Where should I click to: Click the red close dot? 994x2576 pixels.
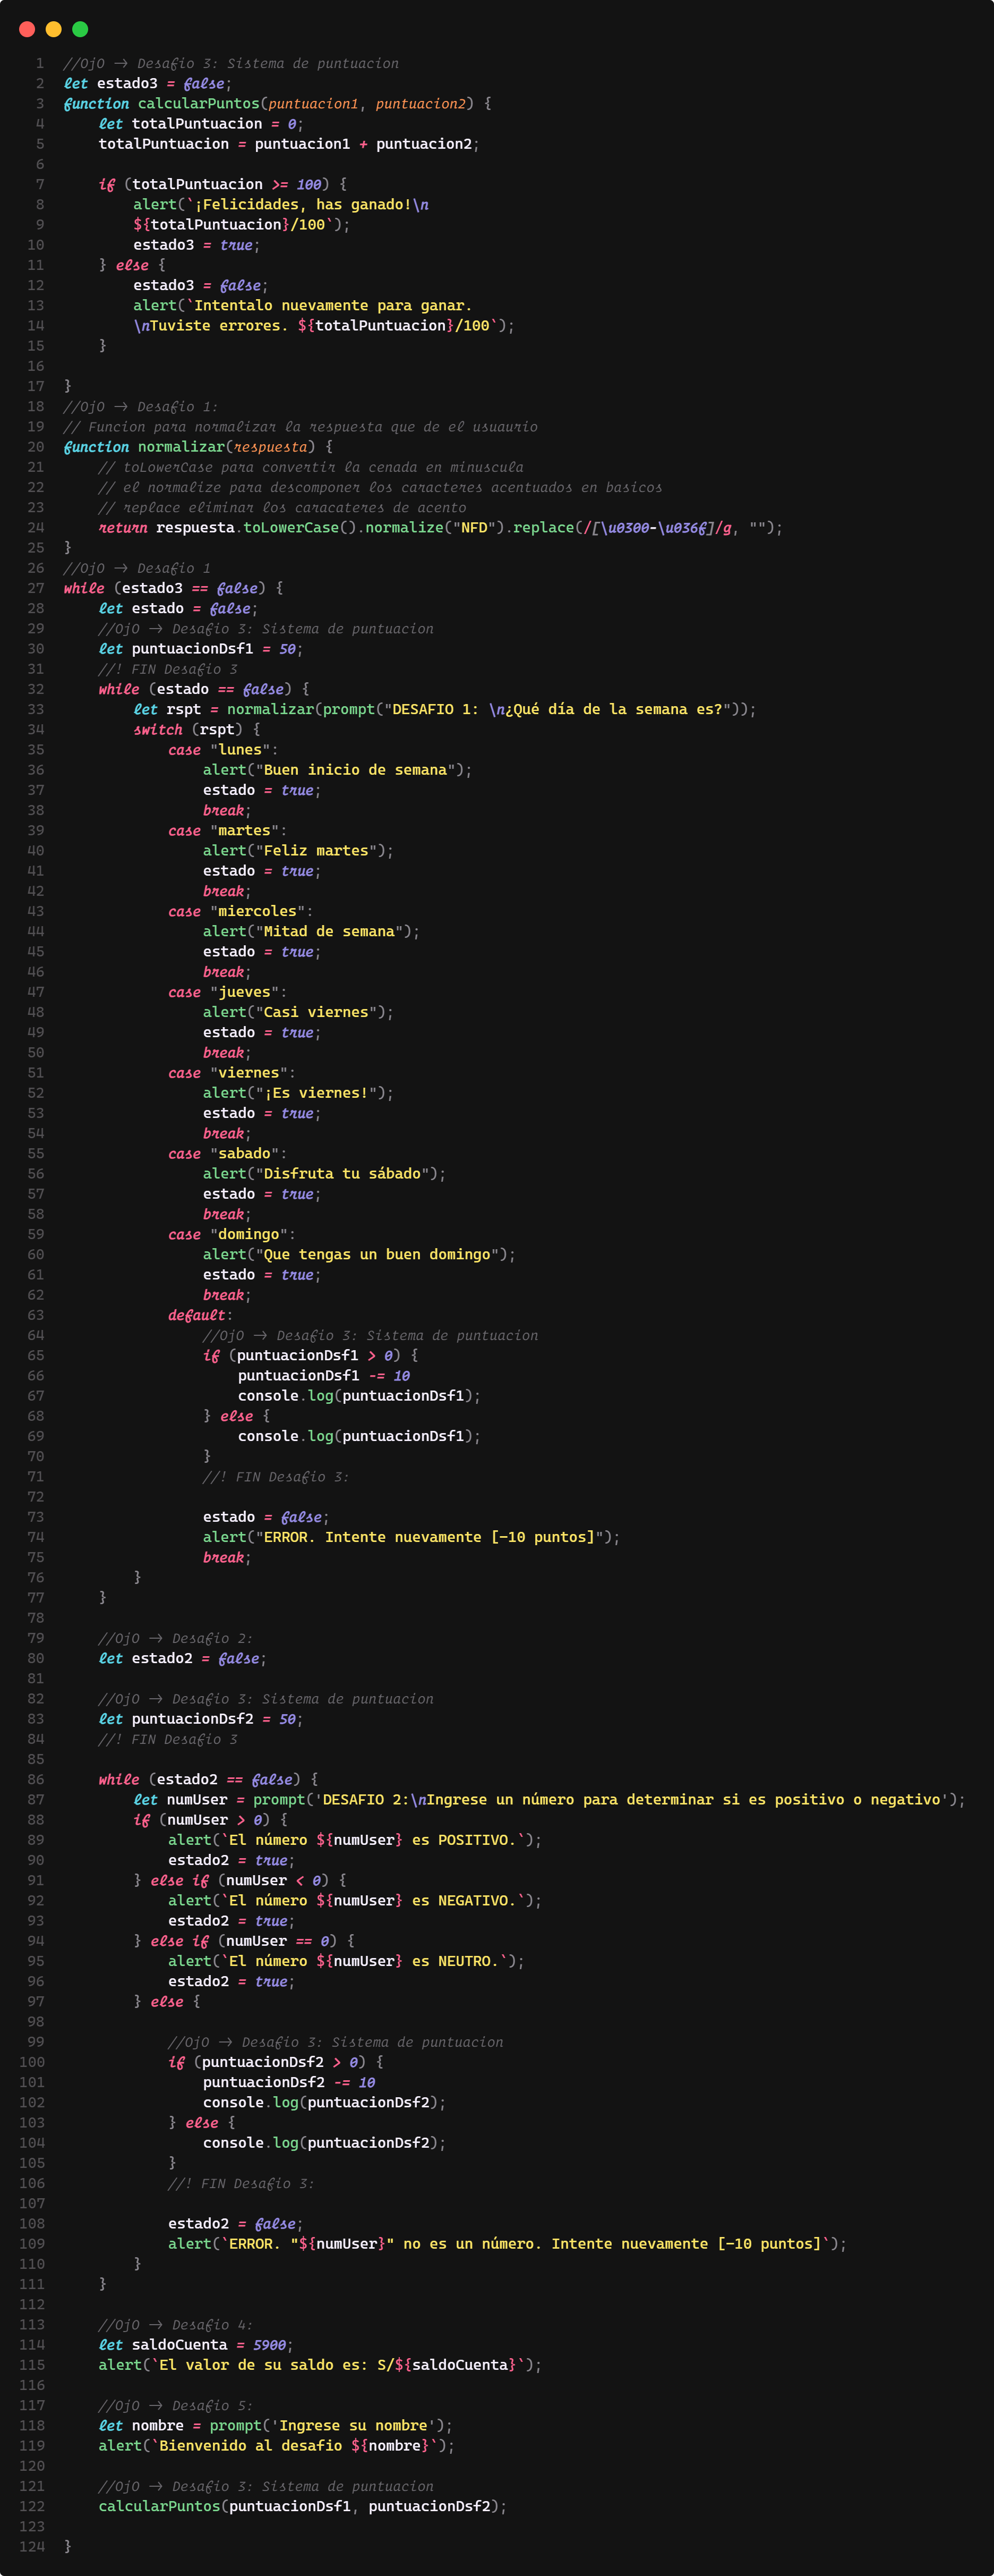tap(27, 29)
